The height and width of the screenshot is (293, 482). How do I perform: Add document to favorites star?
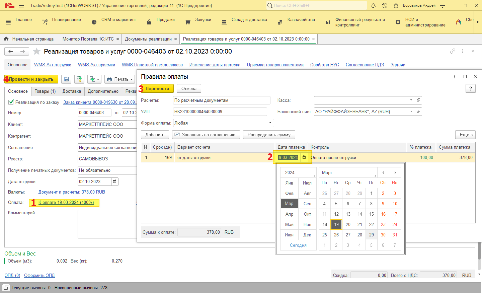37,52
